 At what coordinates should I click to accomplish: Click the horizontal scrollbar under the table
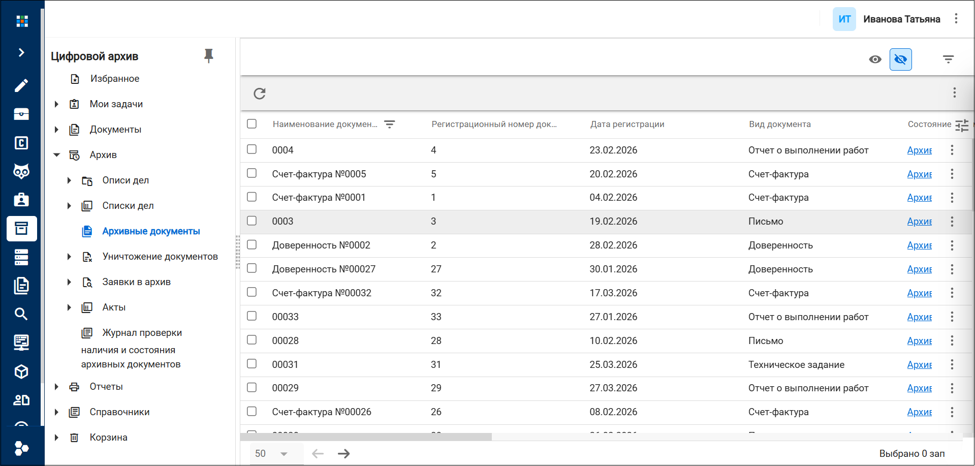tap(366, 437)
